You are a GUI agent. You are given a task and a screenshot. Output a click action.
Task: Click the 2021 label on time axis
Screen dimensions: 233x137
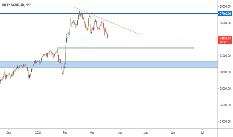click(x=38, y=133)
